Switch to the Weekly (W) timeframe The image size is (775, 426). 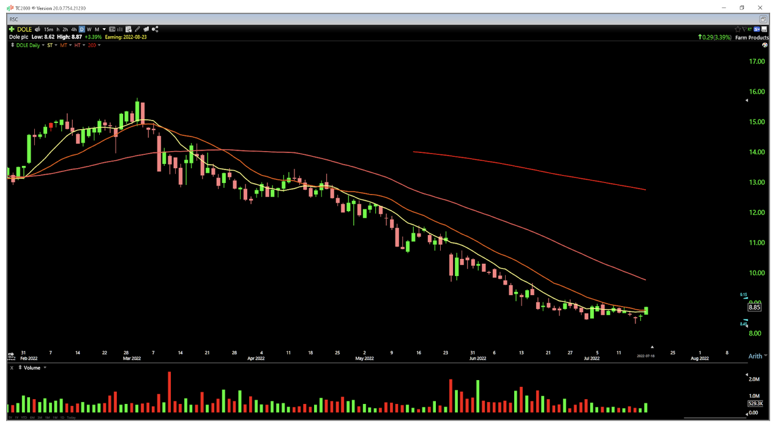(x=89, y=29)
